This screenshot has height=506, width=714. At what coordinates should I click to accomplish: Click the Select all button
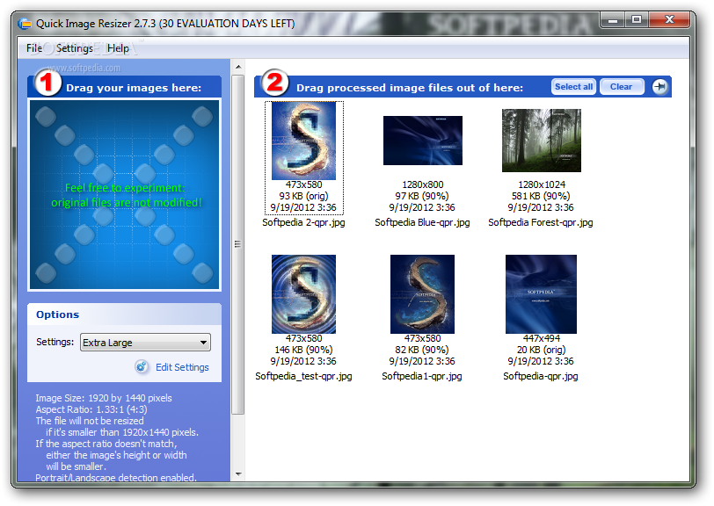point(573,86)
